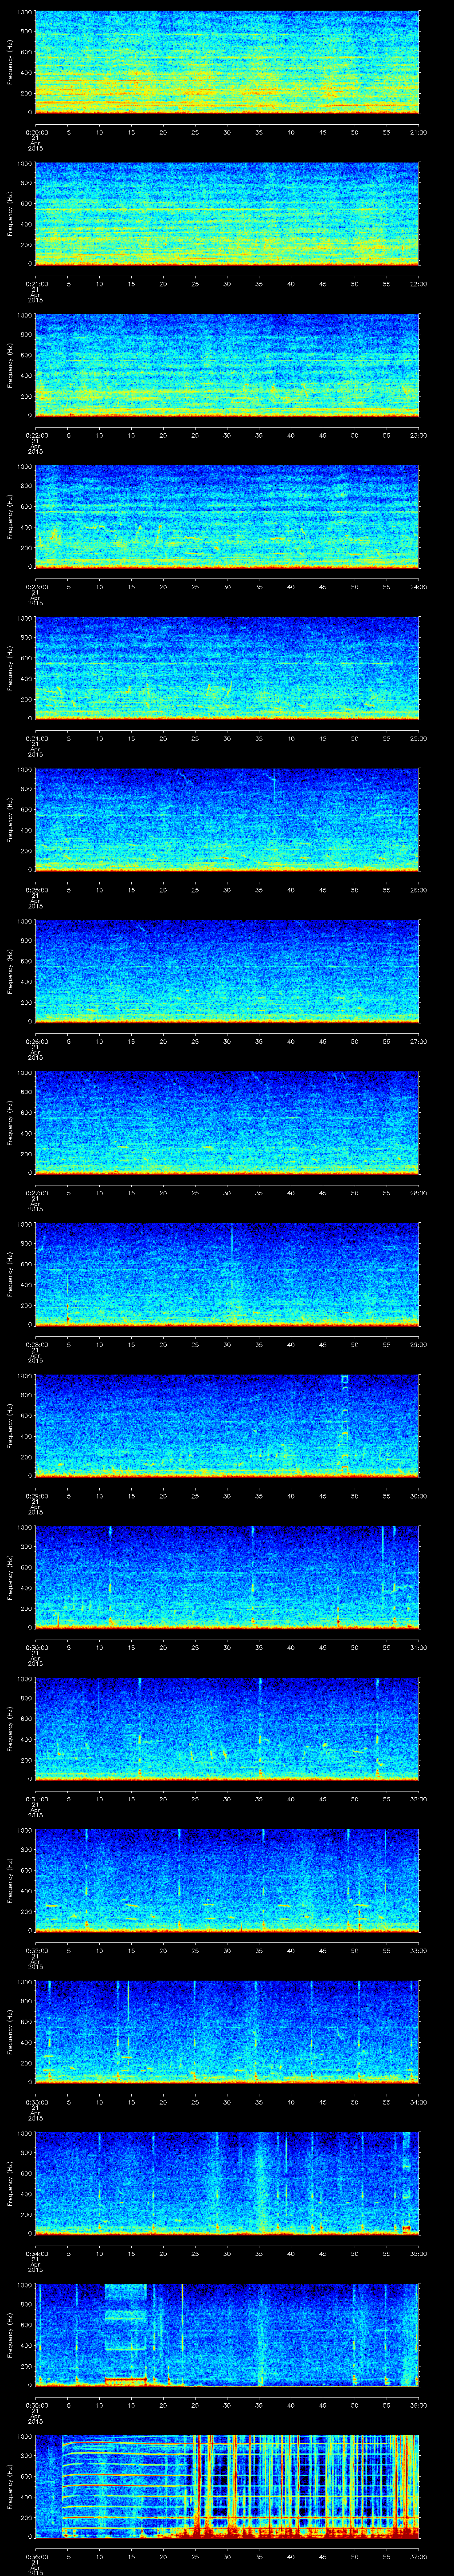Screen dimensions: 454x2576
Task: Select the spectrogram panel starting at 0:30:00
Action: click(x=227, y=1577)
